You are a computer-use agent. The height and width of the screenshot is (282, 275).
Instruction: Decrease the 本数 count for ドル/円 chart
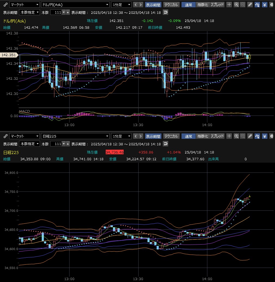click(x=64, y=12)
